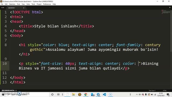Open the tab list dropdown arrow

coord(170,8)
